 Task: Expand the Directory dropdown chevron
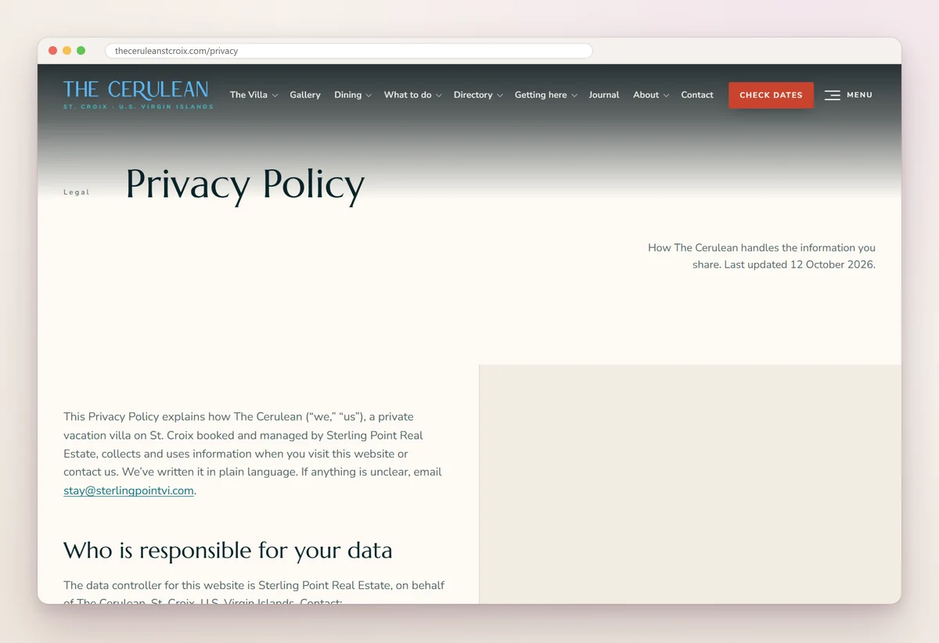tap(499, 95)
